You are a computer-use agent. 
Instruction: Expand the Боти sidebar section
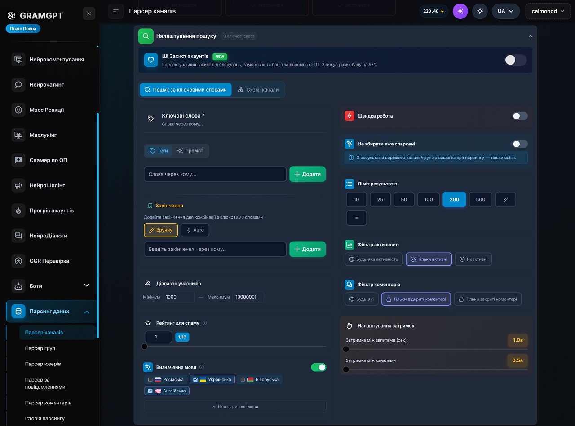[x=87, y=285]
